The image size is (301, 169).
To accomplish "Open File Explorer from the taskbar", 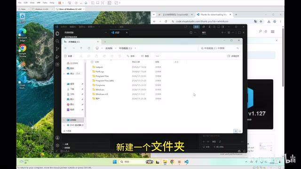I will coord(165,162).
